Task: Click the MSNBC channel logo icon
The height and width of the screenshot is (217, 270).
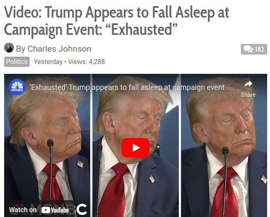Action: [17, 87]
